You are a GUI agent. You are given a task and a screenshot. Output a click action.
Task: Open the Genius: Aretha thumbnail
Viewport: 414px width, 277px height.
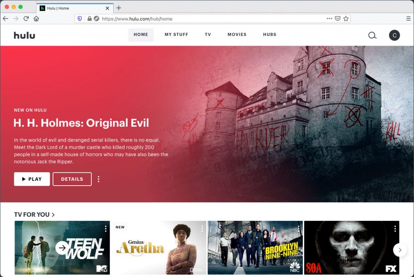(x=158, y=248)
